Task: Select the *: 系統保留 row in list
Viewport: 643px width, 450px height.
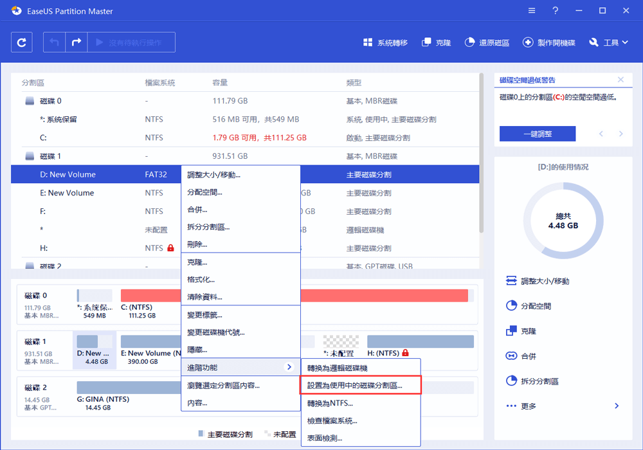Action: pos(245,120)
